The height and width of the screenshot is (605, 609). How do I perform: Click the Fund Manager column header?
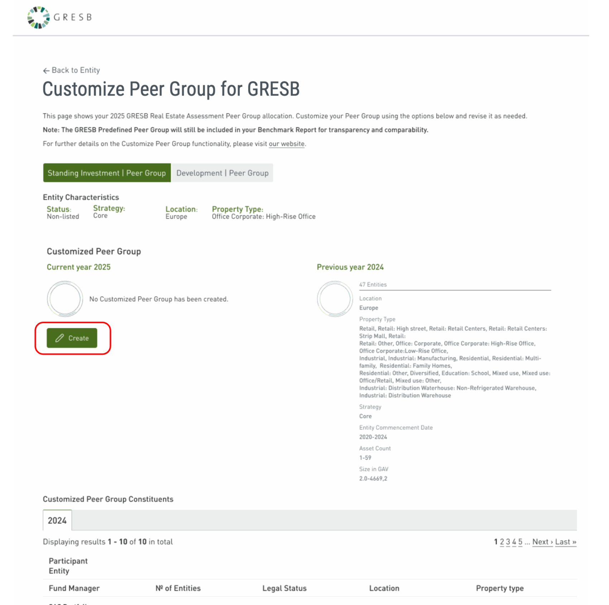(x=74, y=588)
